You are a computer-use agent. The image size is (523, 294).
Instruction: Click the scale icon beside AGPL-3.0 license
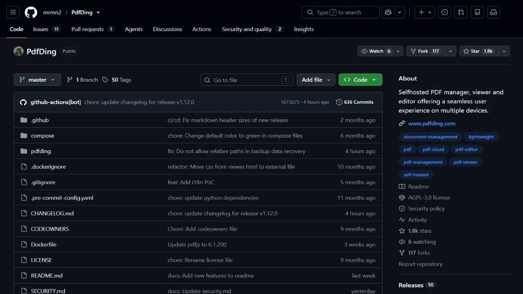402,198
